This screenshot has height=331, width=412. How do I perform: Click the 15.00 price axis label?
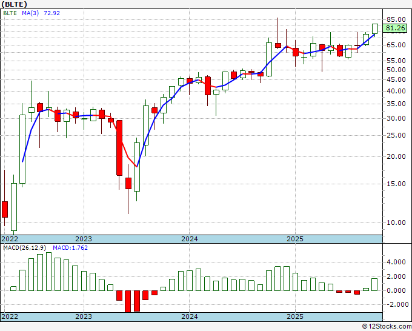tap(396, 184)
